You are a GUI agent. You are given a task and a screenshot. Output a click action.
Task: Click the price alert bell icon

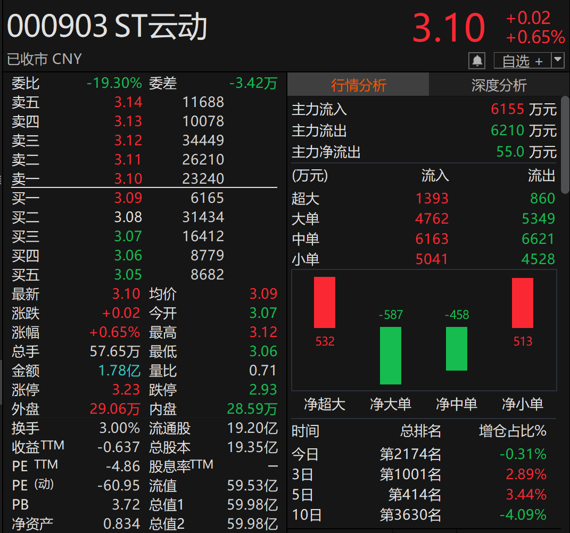pyautogui.click(x=477, y=60)
